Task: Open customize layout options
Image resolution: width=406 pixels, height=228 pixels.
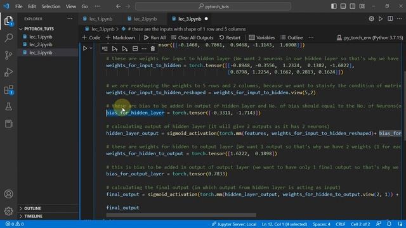Action: coord(362,6)
